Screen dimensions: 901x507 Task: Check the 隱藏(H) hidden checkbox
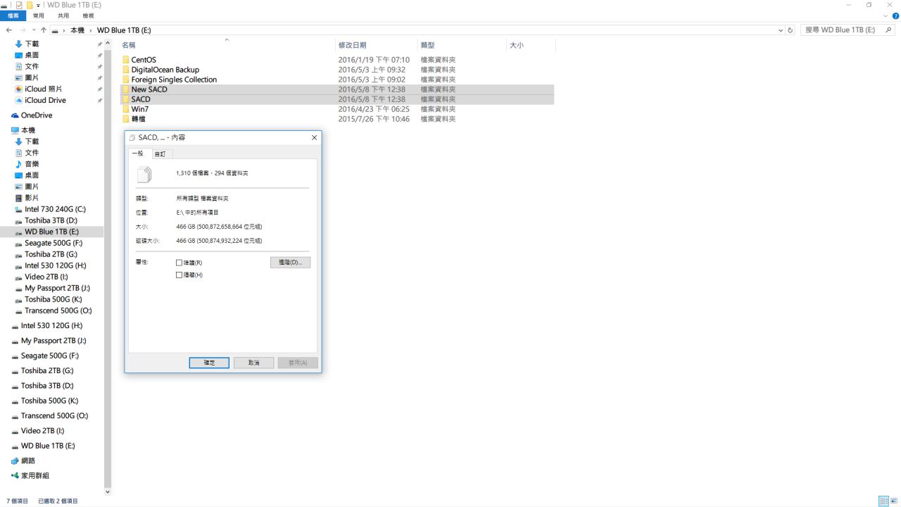pos(179,275)
